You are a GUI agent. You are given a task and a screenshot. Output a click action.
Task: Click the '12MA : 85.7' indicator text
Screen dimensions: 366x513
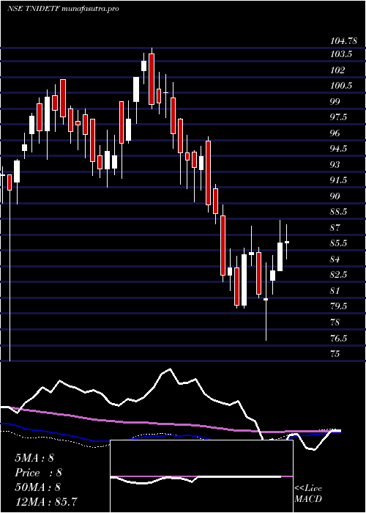click(46, 501)
